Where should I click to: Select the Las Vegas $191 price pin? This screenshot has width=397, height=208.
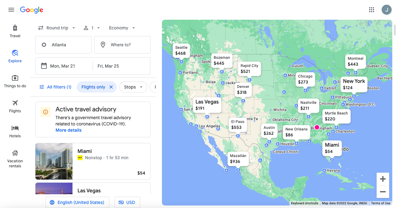pos(207,104)
